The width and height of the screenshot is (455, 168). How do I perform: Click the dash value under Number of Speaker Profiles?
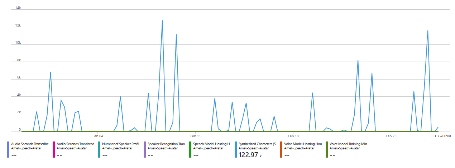coord(105,155)
